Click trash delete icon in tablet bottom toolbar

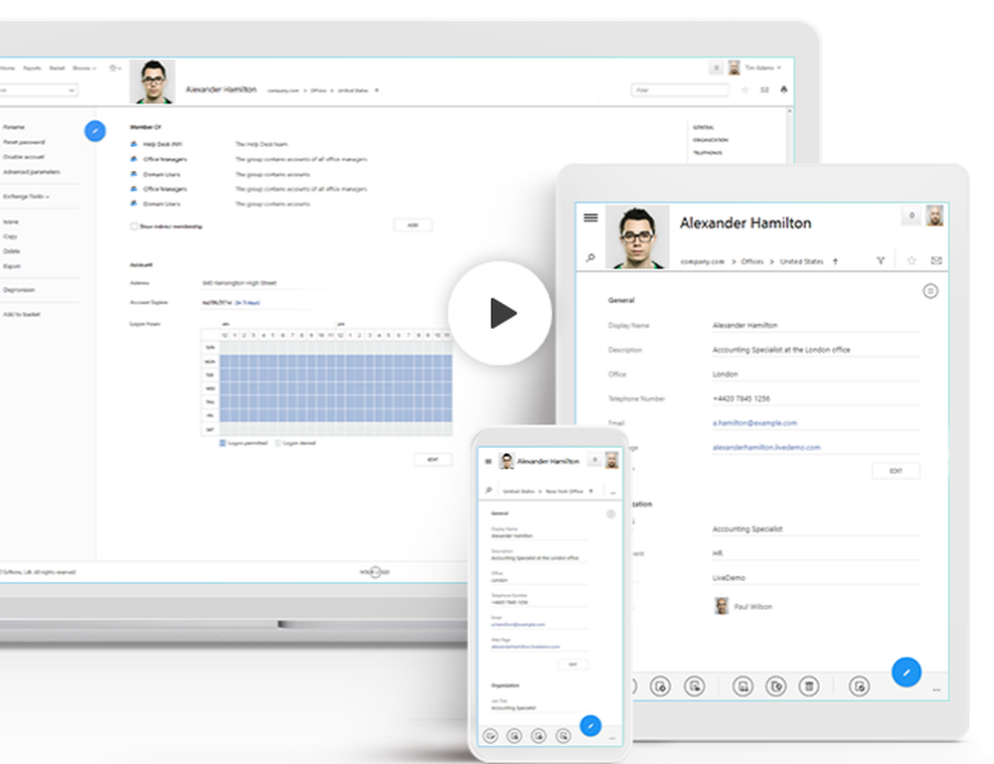(x=808, y=687)
